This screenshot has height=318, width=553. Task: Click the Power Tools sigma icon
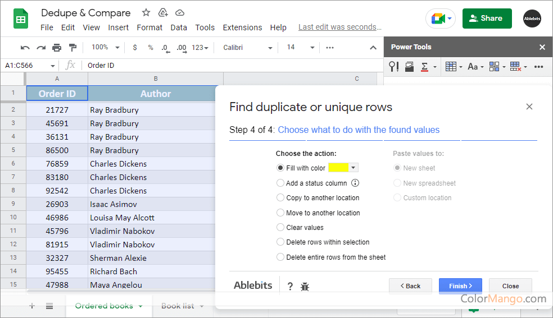tap(425, 67)
